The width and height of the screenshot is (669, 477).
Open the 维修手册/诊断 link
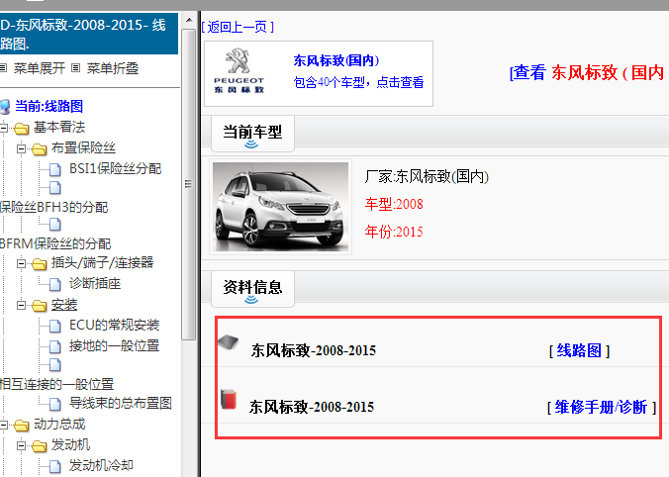click(602, 407)
